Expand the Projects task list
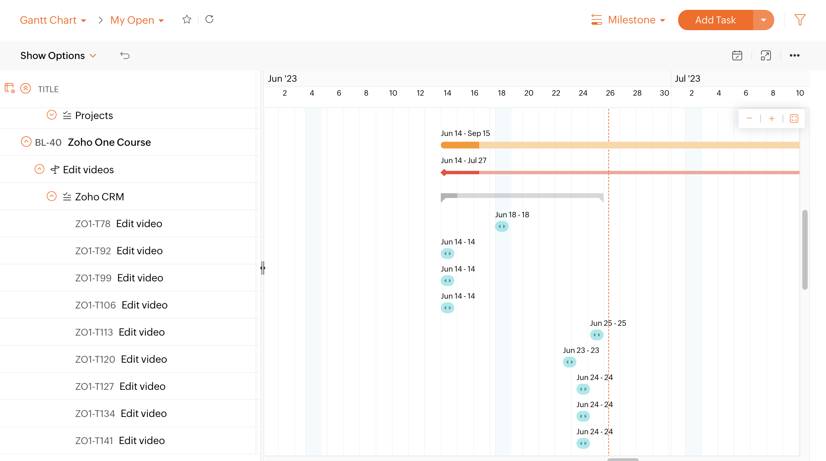 [52, 115]
